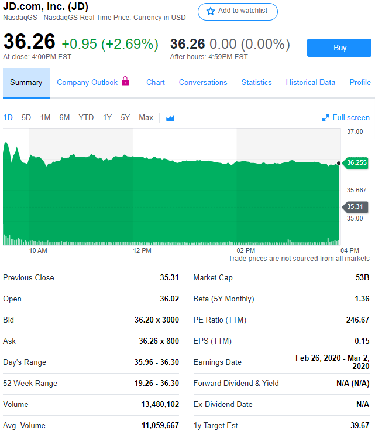Switch to the Summary tab
Screen dimensions: 375x434
point(26,83)
